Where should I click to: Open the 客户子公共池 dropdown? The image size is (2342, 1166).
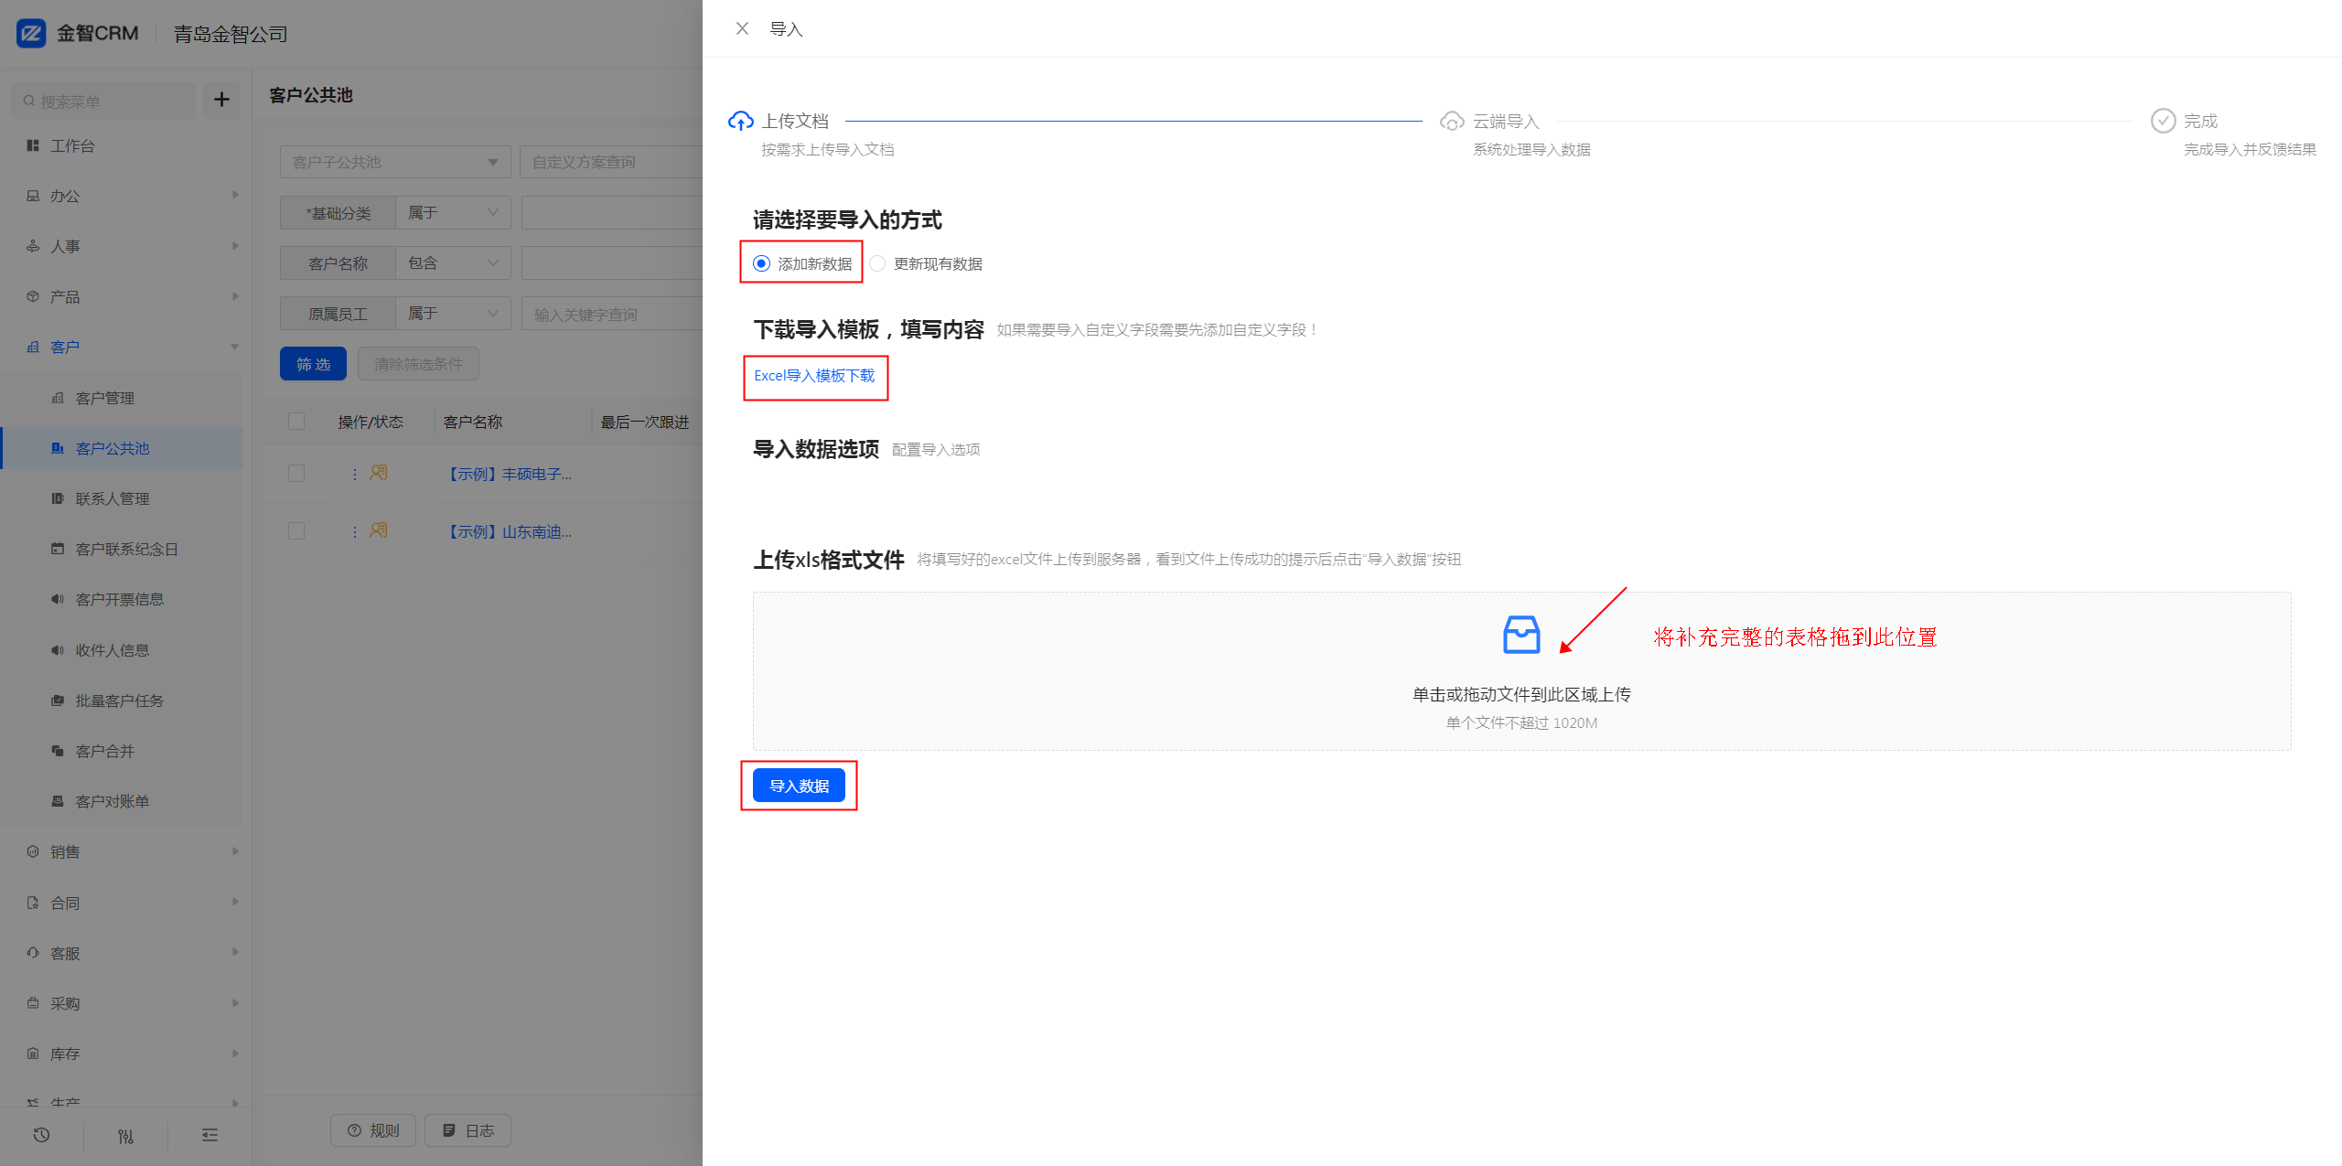coord(395,162)
